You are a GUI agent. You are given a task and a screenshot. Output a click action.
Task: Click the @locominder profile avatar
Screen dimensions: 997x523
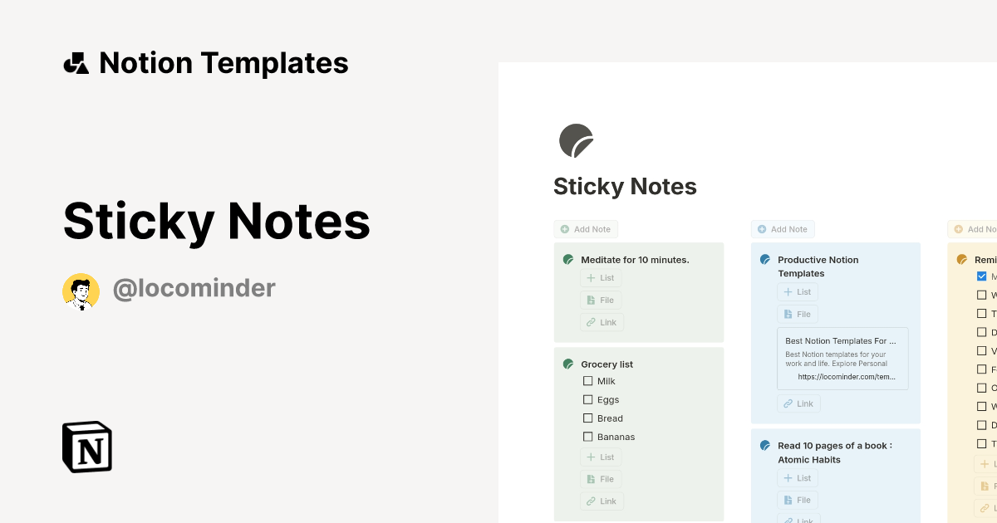click(81, 289)
